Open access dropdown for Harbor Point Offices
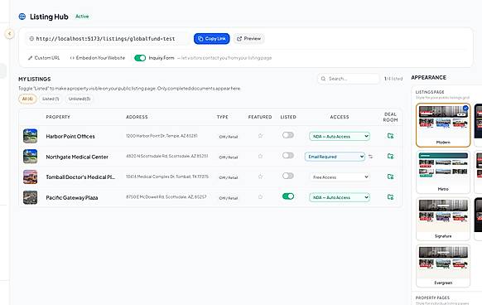Screen dimensions: 482x305 pos(340,136)
